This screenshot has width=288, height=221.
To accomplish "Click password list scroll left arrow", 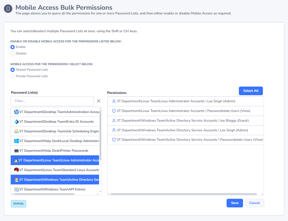I will [x=12, y=194].
